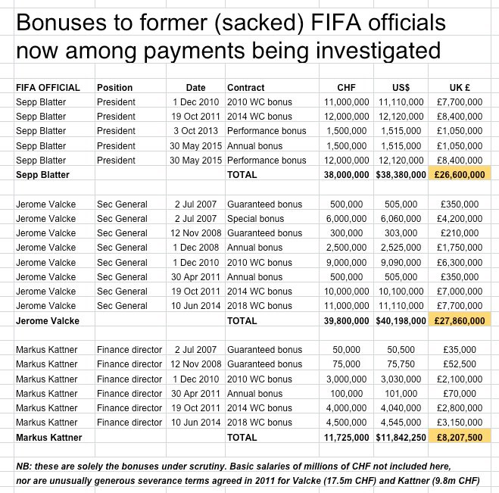
Task: Click the Contract column header
Action: 246,87
